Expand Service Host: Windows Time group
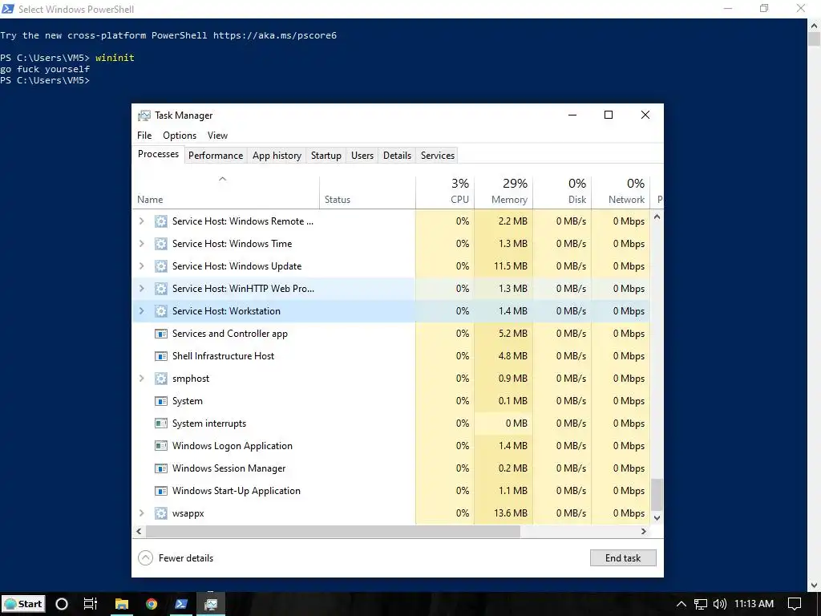The height and width of the screenshot is (616, 821). pyautogui.click(x=141, y=244)
